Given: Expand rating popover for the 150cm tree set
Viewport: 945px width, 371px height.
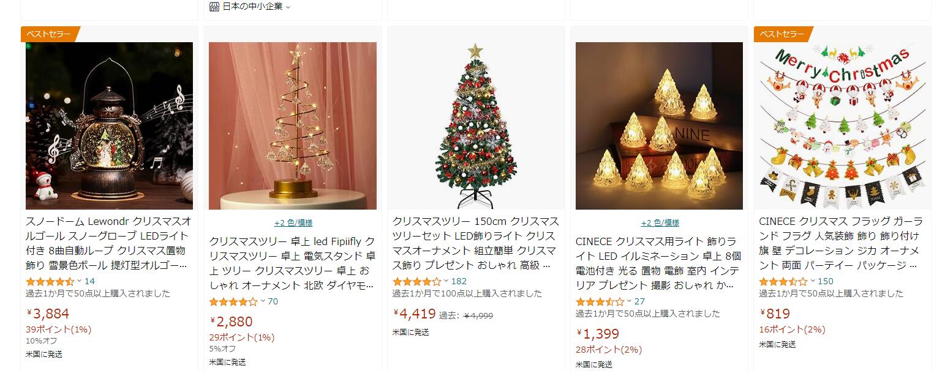Looking at the screenshot, I should click(446, 281).
